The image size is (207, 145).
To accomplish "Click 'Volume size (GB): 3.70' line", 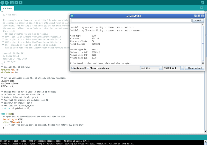I will (83, 58).
